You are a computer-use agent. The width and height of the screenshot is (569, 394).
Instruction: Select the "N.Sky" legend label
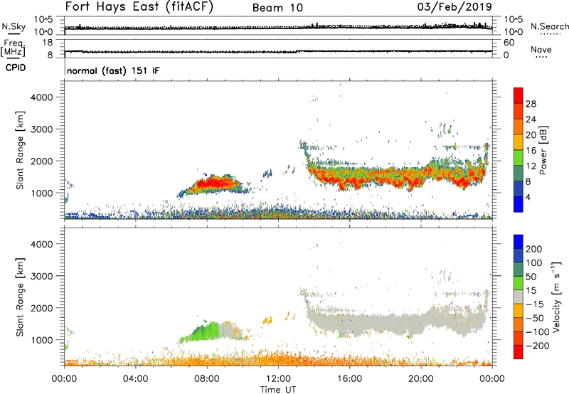(x=14, y=26)
